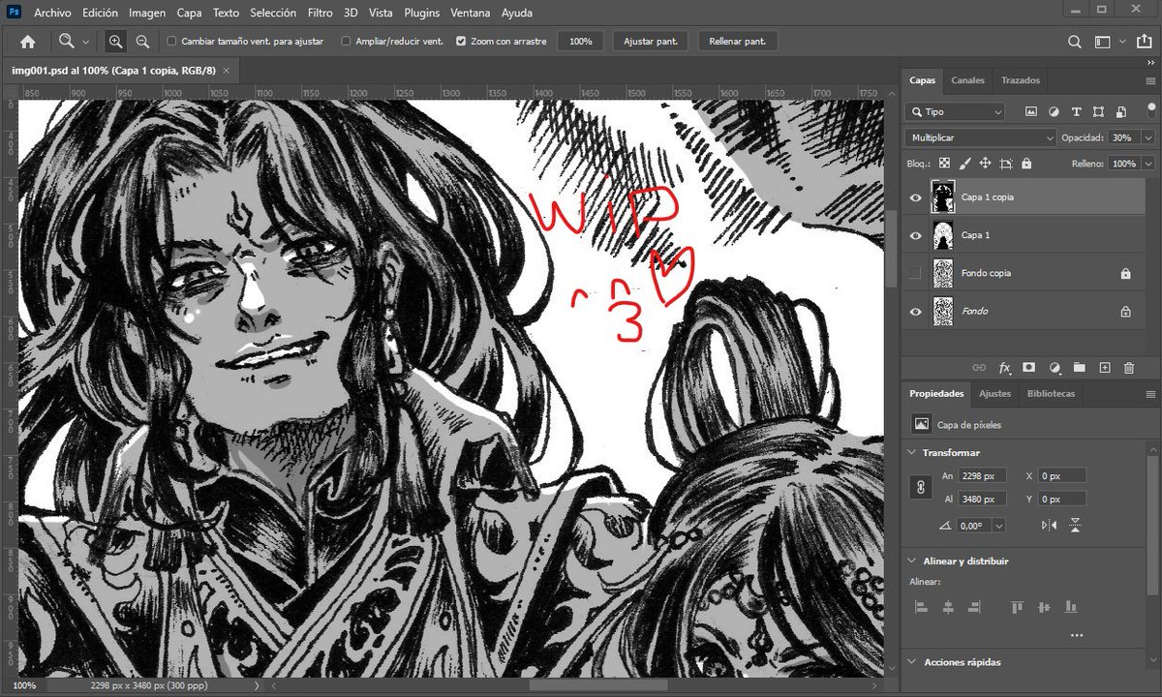This screenshot has height=697, width=1162.
Task: Open Capas panel menu icon
Action: (x=1150, y=80)
